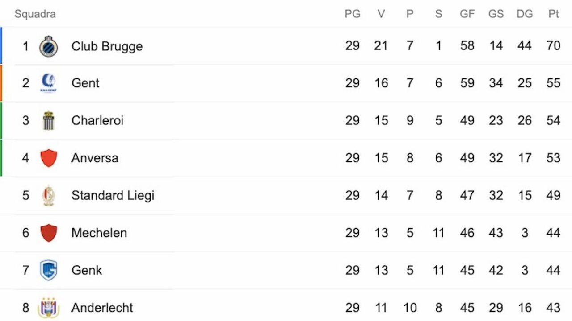Click the purple Anderlecht crest icon
Image resolution: width=572 pixels, height=321 pixels.
click(x=48, y=308)
